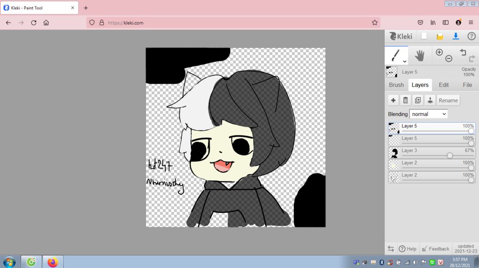Add a new layer
Screen dimensions: 479x268
coord(393,100)
